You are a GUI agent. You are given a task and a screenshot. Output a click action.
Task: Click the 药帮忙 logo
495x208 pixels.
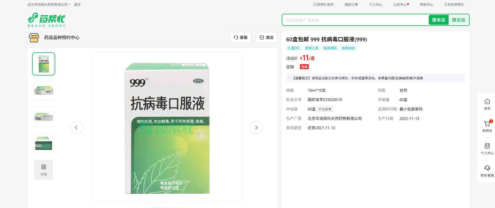click(x=46, y=20)
